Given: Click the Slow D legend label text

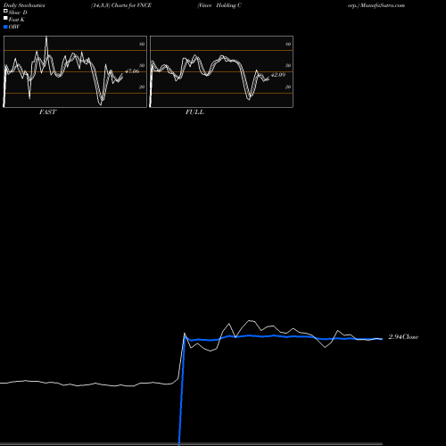Looking at the screenshot, I should [18, 12].
